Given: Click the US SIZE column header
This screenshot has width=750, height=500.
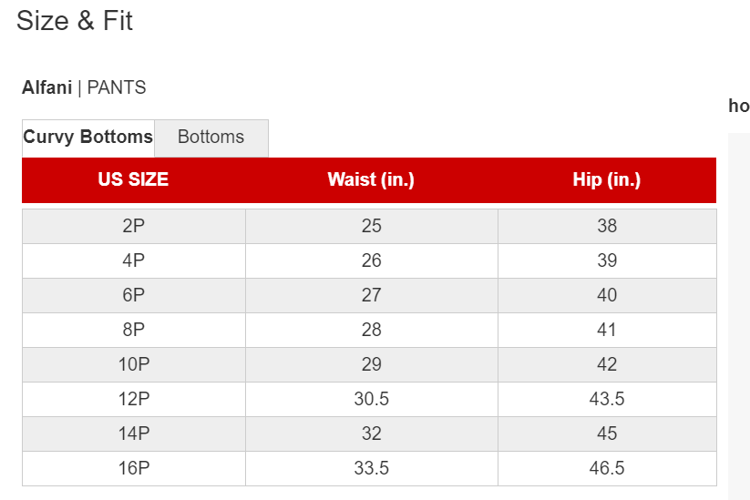Looking at the screenshot, I should tap(133, 179).
